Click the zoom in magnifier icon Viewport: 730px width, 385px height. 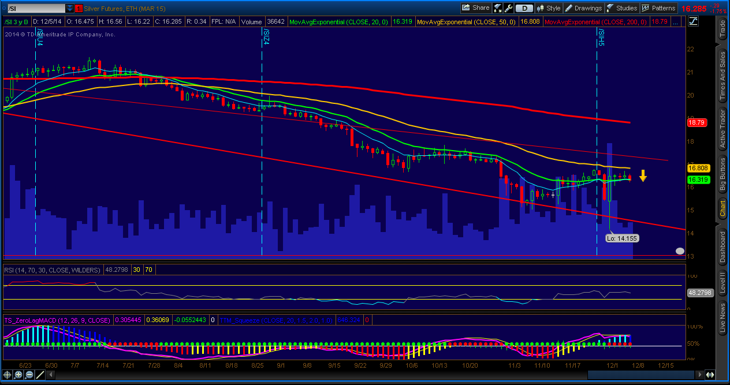(x=18, y=375)
